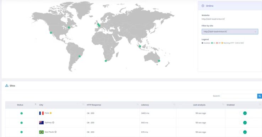The height and width of the screenshot is (137, 262).
Task: Sort table by HTTP Response column
Action: [x=113, y=105]
